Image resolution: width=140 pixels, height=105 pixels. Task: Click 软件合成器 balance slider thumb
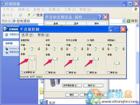coord(75,49)
